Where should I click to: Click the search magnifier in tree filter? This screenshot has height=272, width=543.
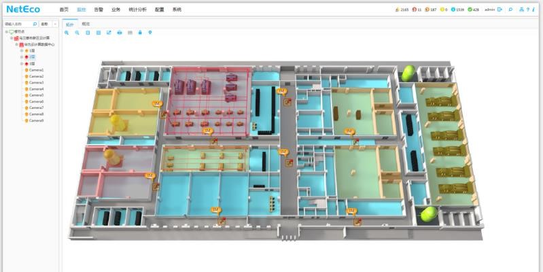click(35, 24)
